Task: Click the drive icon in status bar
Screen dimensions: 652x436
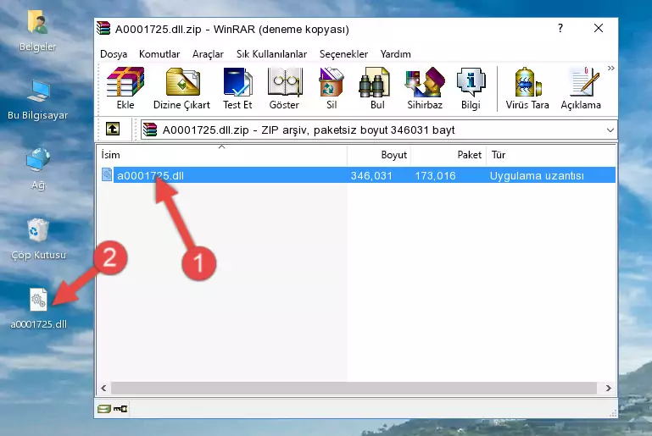Action: [104, 409]
